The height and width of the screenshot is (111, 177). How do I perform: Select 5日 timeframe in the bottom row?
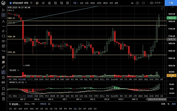[56, 109]
